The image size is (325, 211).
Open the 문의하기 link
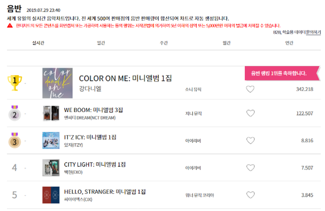313,32
